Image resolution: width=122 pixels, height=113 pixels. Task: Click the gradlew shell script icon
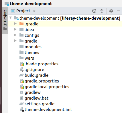pos(21,92)
